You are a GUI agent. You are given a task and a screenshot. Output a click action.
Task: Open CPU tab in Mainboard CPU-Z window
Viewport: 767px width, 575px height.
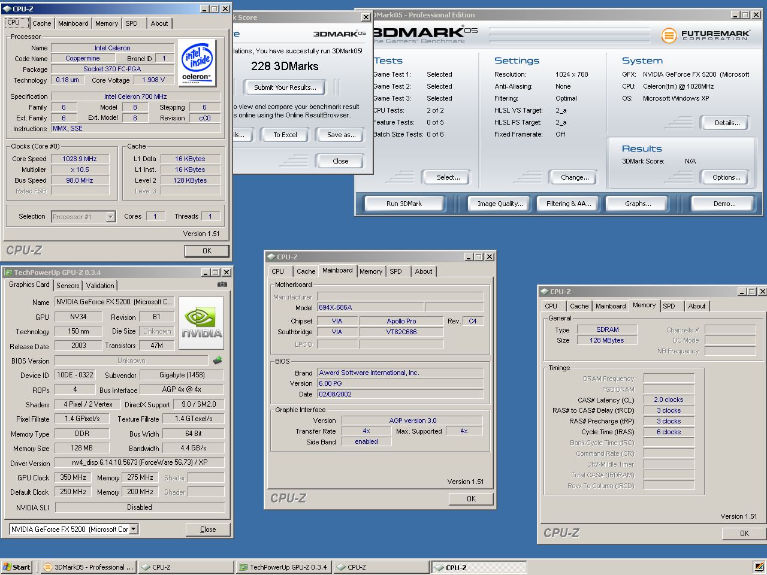point(277,271)
